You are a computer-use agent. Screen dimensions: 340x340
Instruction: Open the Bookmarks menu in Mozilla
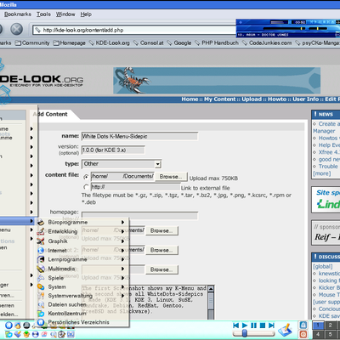coord(18,14)
